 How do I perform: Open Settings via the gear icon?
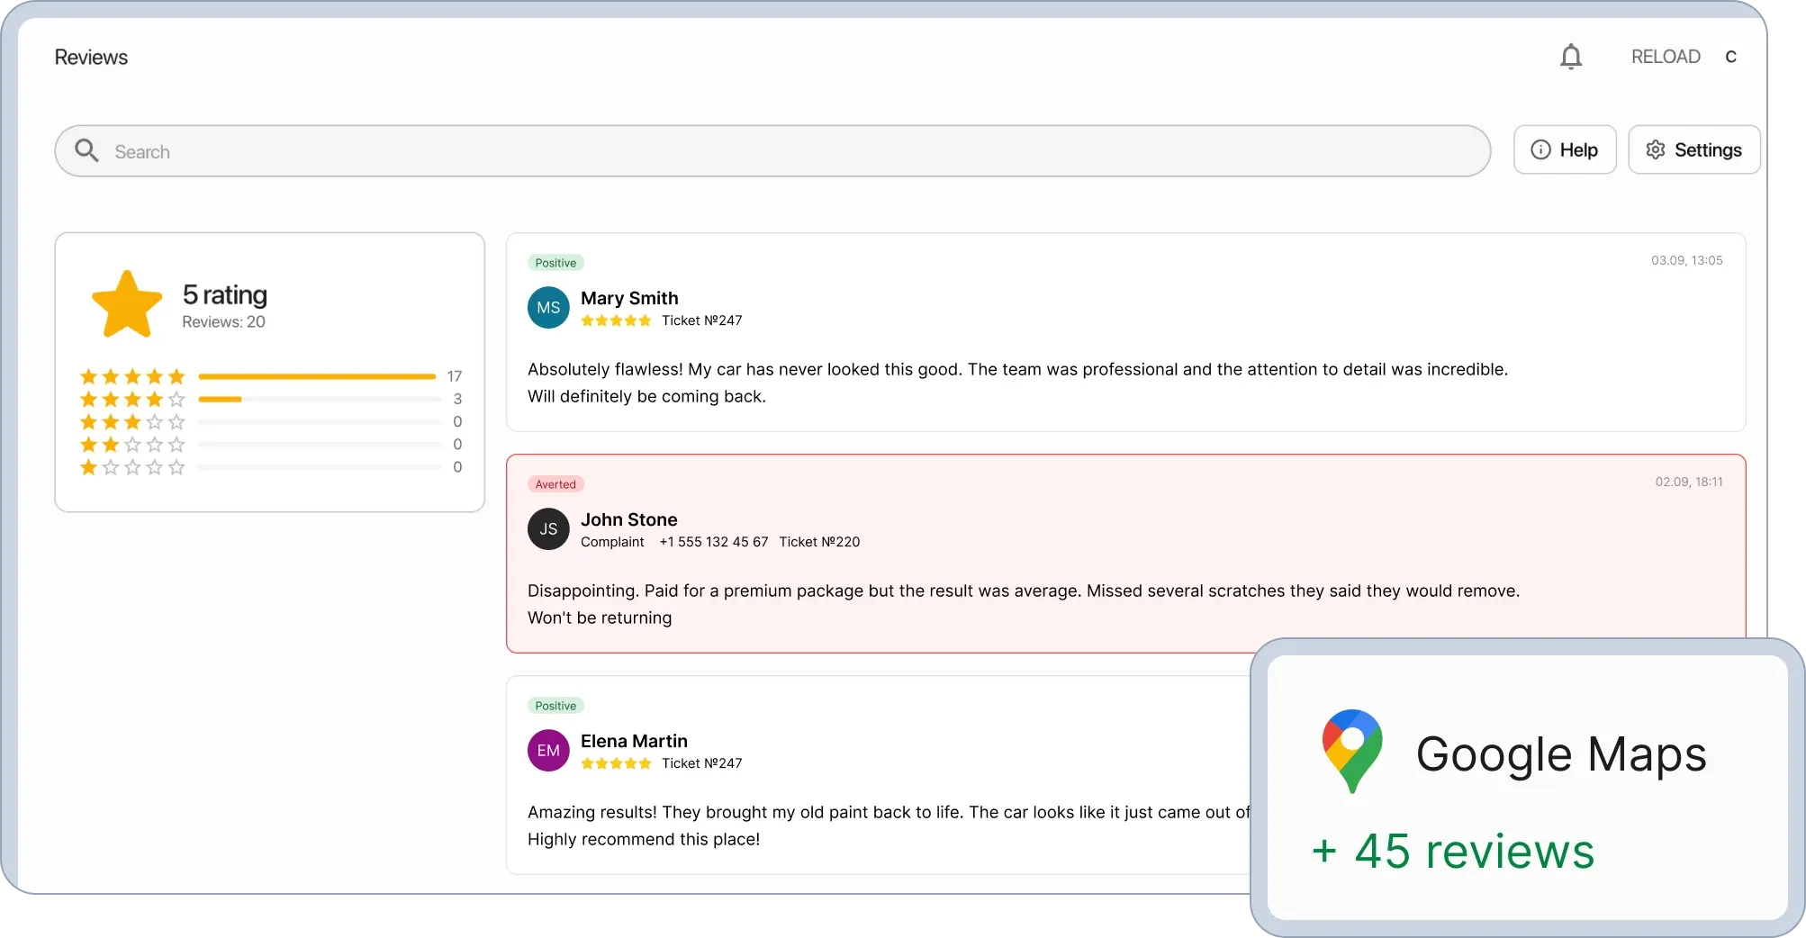pos(1657,149)
